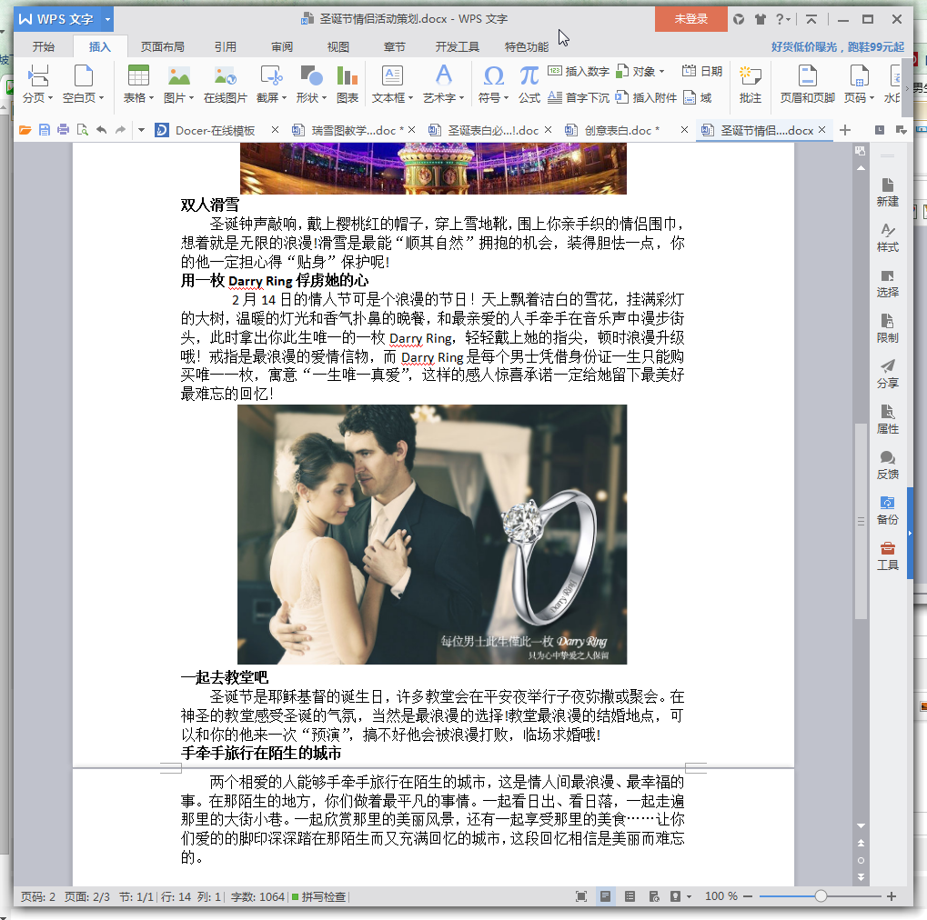Toggle eye protection mode bulb icon
This screenshot has height=920, width=927.
675,896
